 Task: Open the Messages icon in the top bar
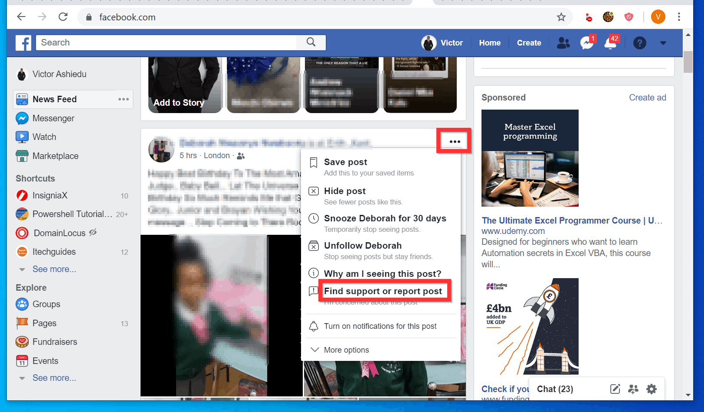(x=586, y=43)
